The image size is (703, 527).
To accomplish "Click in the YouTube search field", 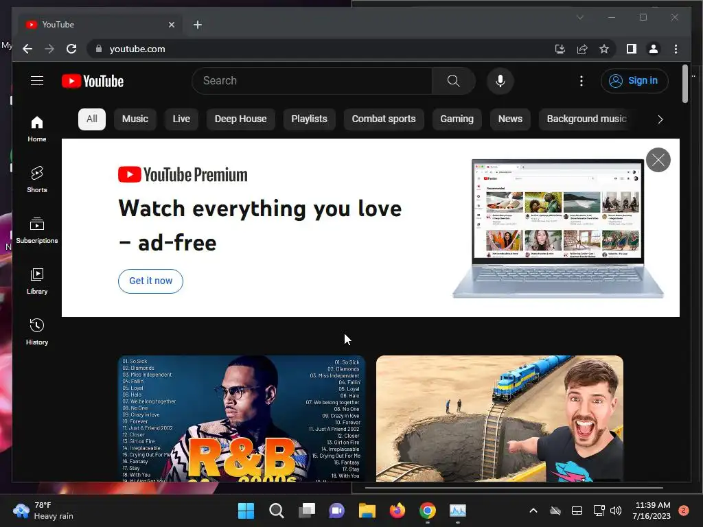I will [x=312, y=81].
